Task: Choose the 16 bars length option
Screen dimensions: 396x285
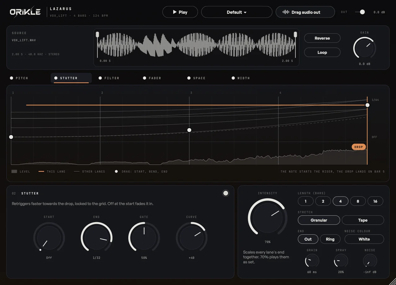Action: click(x=375, y=201)
